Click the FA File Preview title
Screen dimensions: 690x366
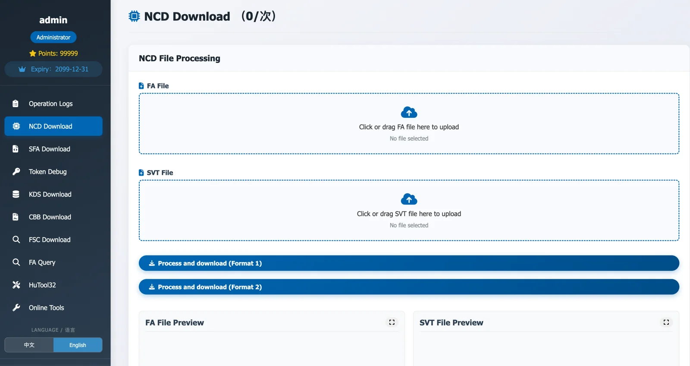(x=175, y=322)
